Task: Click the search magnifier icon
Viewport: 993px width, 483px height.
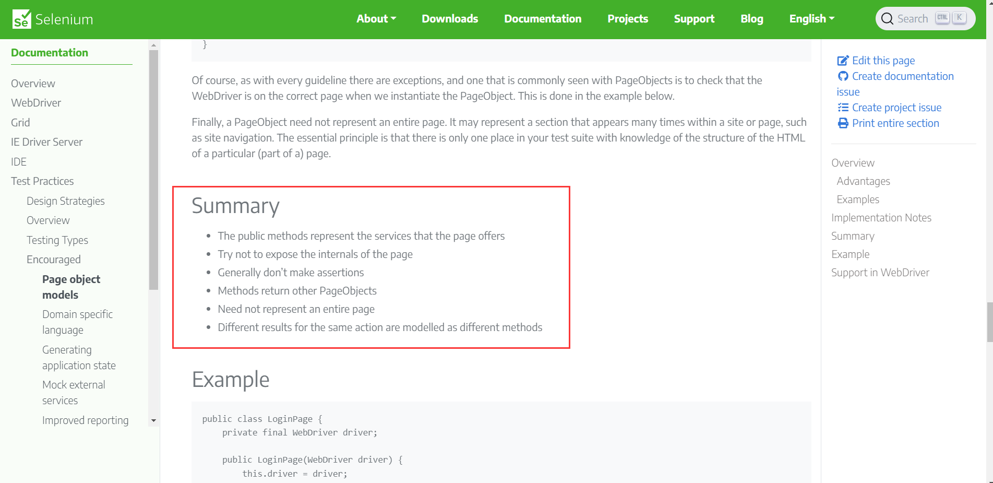Action: point(887,19)
